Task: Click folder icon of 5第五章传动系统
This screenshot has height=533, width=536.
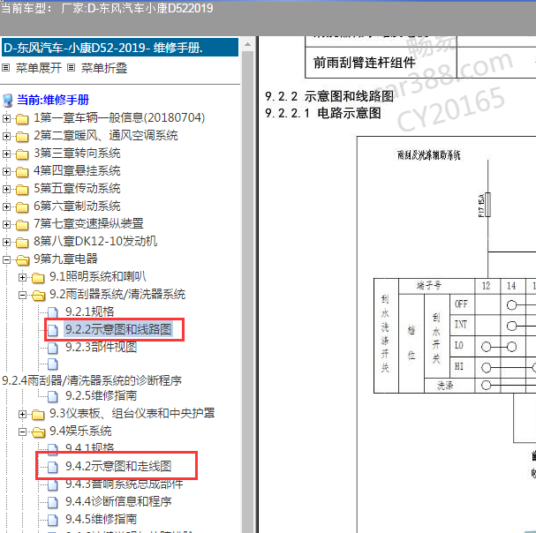Action: [x=22, y=190]
